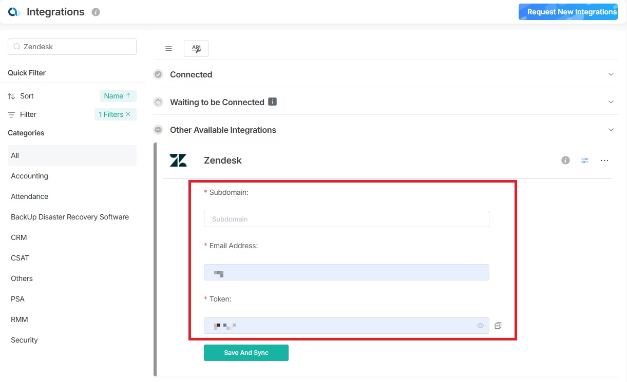Select the CRM category
The image size is (627, 382).
(x=19, y=237)
